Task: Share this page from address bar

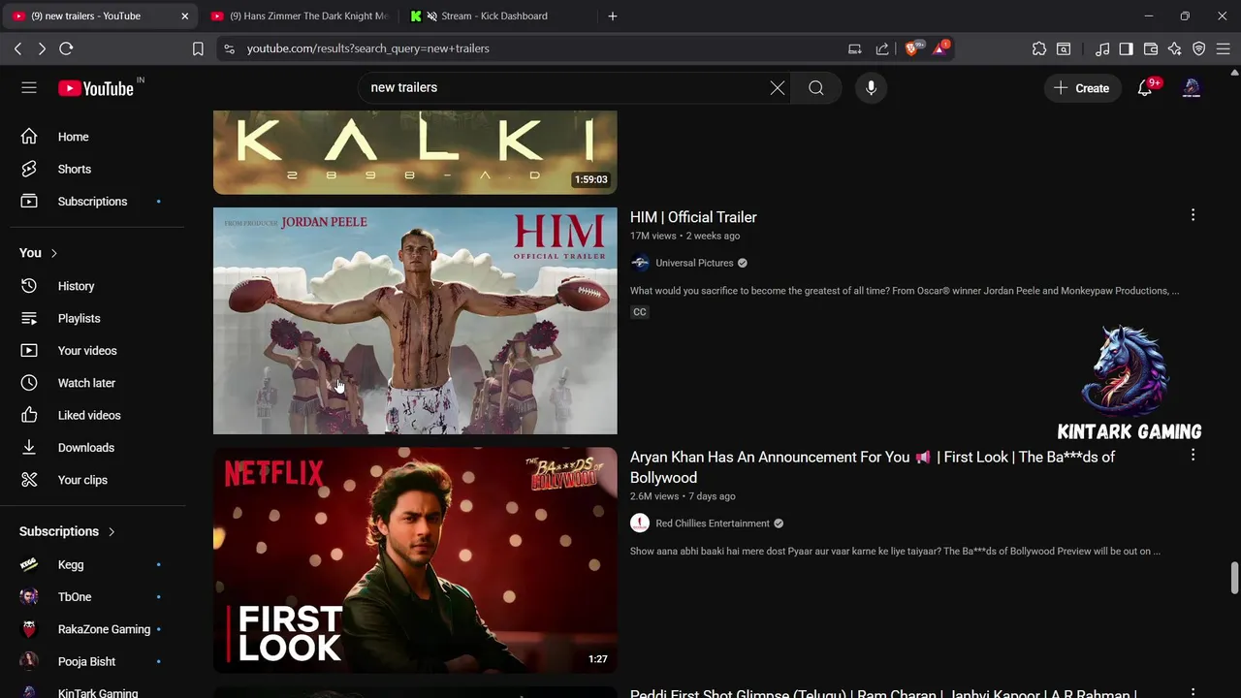Action: 882,48
